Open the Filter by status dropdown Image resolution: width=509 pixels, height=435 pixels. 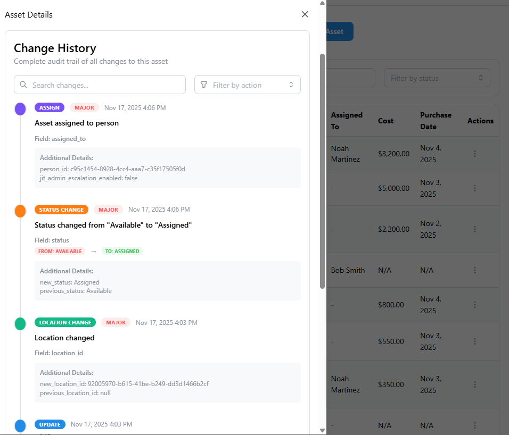coord(437,77)
